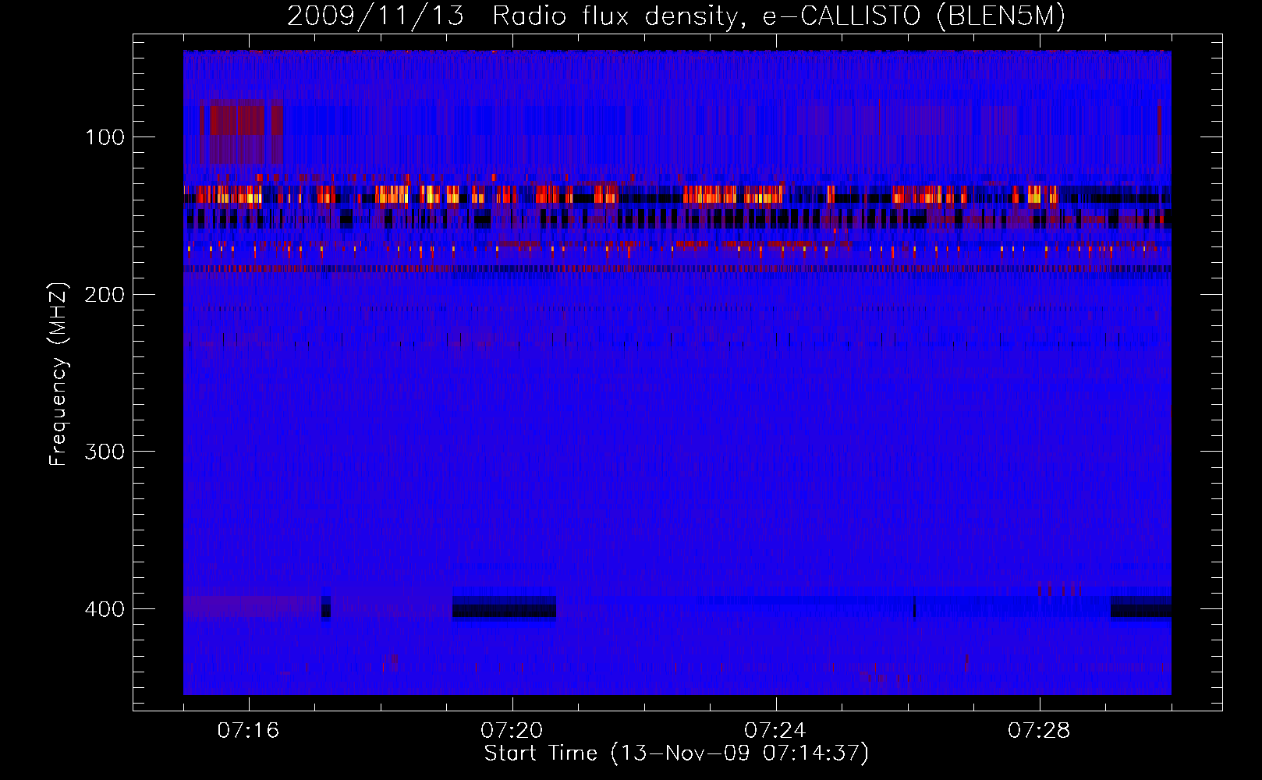Click the 300 frequency tick label

[105, 452]
